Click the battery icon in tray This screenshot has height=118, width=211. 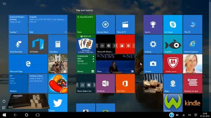pyautogui.click(x=177, y=115)
